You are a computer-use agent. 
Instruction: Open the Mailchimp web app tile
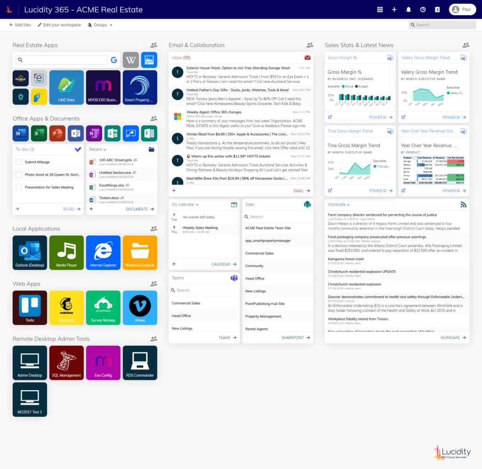(x=66, y=308)
